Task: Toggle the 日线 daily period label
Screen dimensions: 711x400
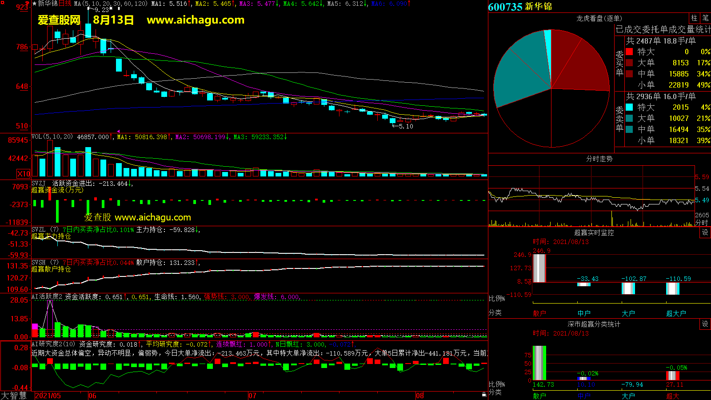Action: click(x=65, y=4)
